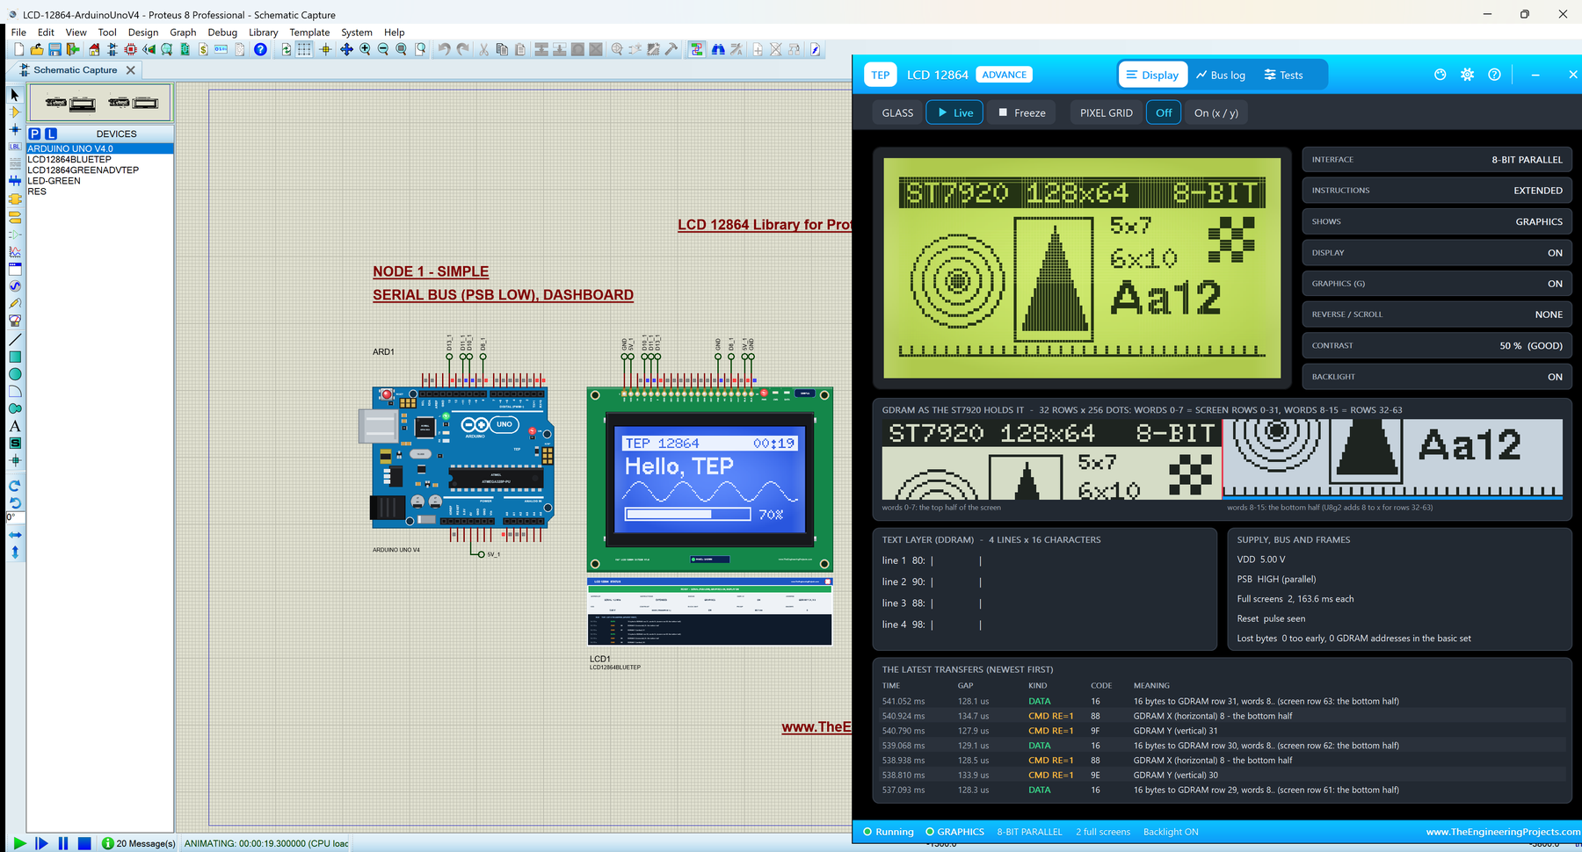Switch to the Bus log tab

coord(1221,75)
